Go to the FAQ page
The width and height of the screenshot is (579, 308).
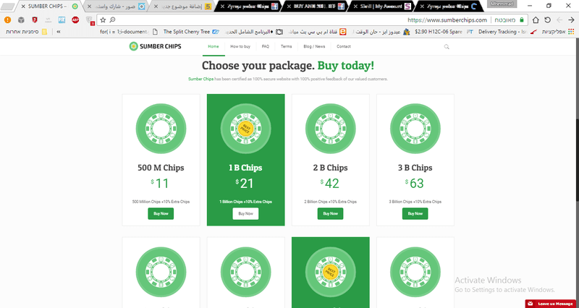pyautogui.click(x=266, y=46)
